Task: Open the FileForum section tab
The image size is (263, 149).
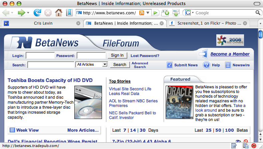Action: tap(121, 43)
